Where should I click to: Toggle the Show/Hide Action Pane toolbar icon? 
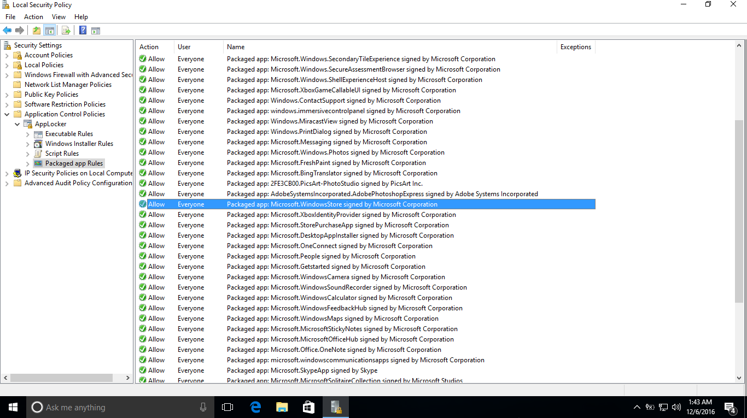96,31
